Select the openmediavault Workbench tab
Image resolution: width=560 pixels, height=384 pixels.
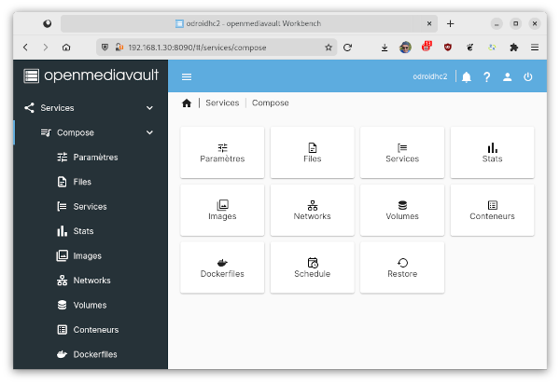249,23
